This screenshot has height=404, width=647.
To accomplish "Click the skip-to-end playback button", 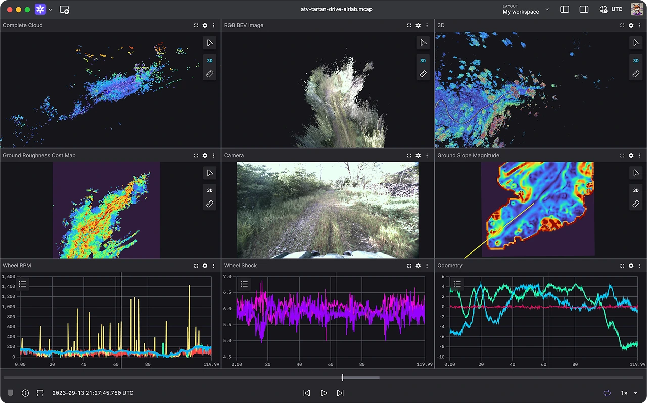I will 340,393.
